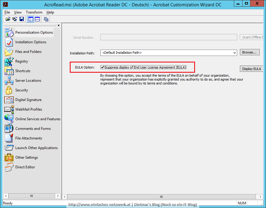This screenshot has width=266, height=208.
Task: Click the WebMail Profiles envelope icon
Action: point(9,109)
